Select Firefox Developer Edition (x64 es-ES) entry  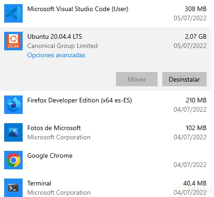[x=79, y=100]
